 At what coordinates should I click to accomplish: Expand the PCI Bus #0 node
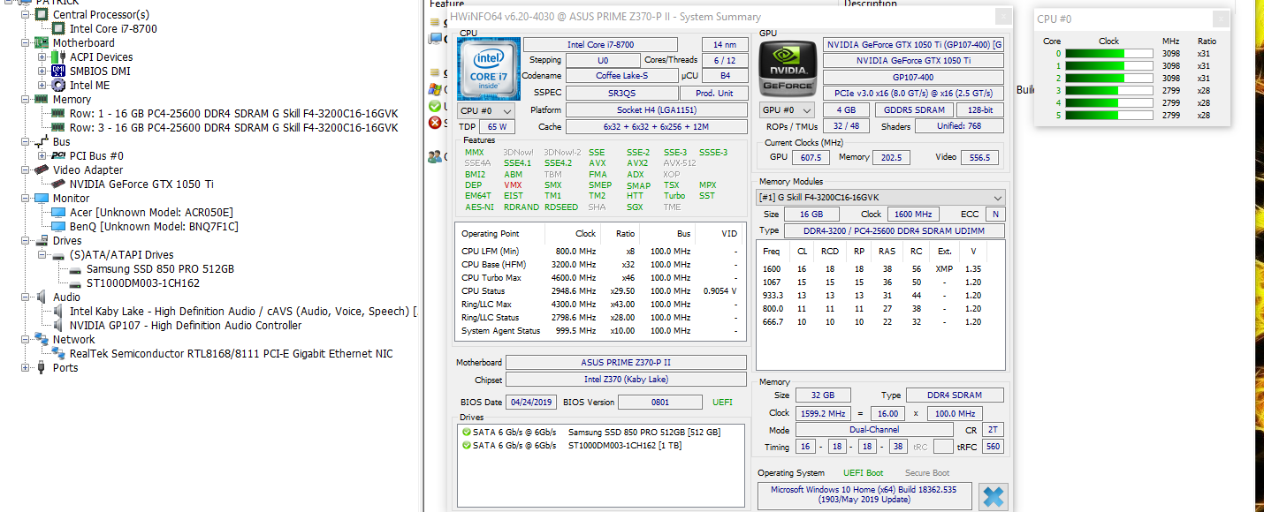click(x=42, y=155)
